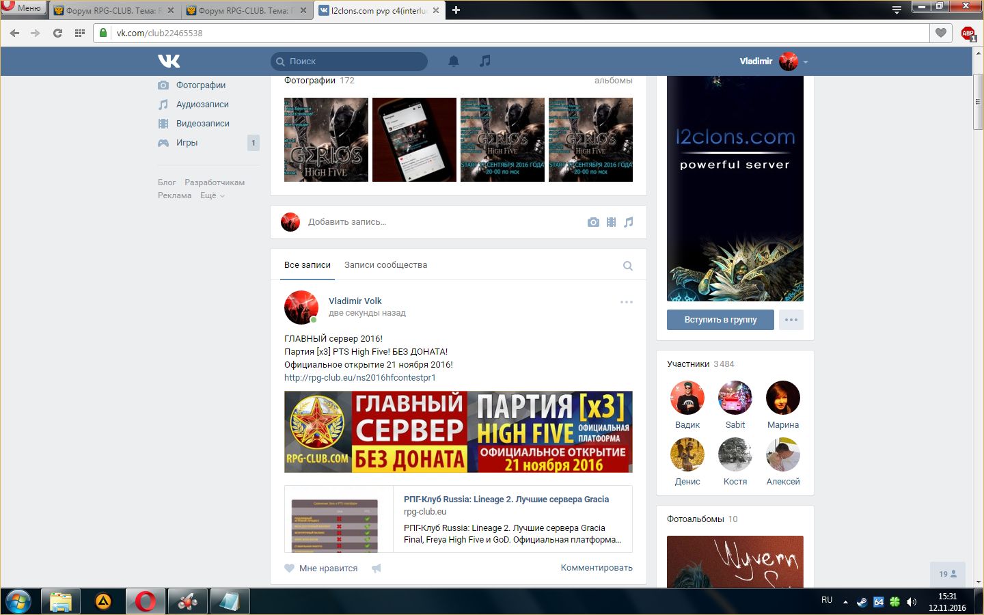Open member Вадик's avatar
The width and height of the screenshot is (984, 615).
687,398
